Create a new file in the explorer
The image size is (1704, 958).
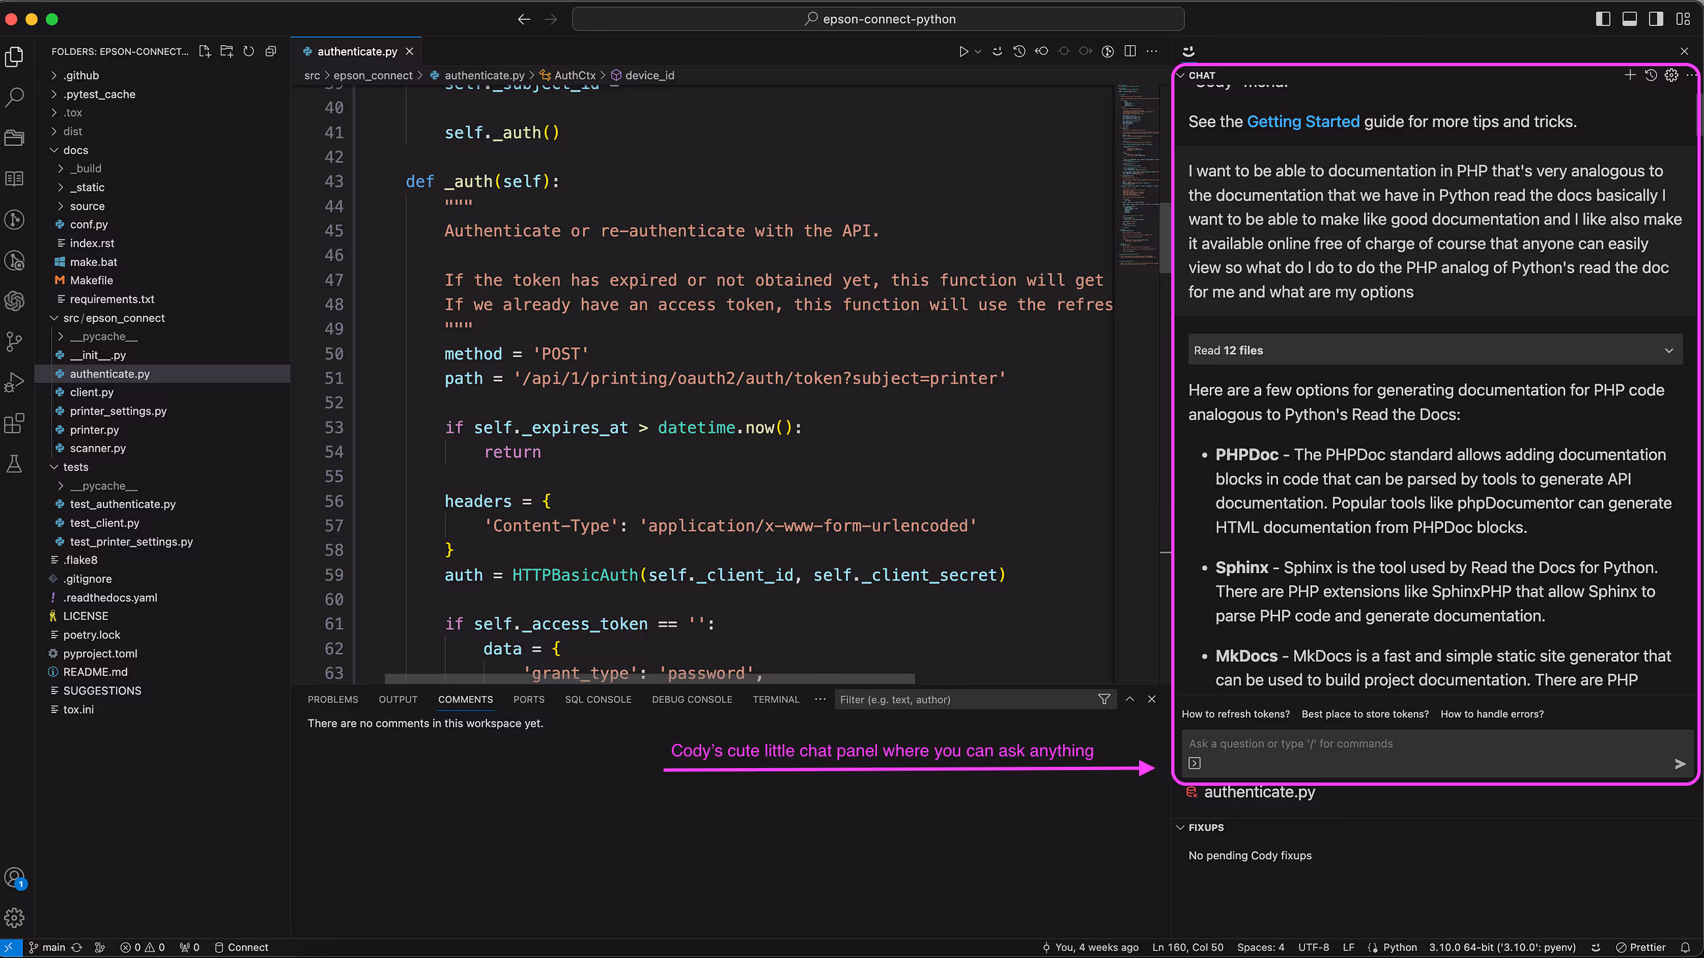click(204, 52)
